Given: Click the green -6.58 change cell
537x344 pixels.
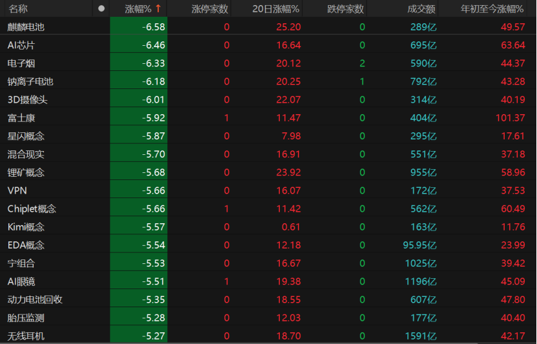Looking at the screenshot, I should pyautogui.click(x=138, y=27).
